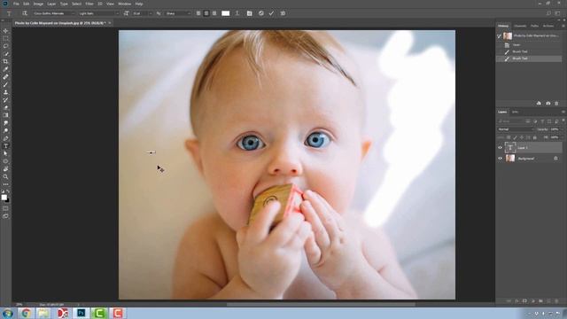Select the Healing Brush tool
This screenshot has width=567, height=319.
coord(5,77)
